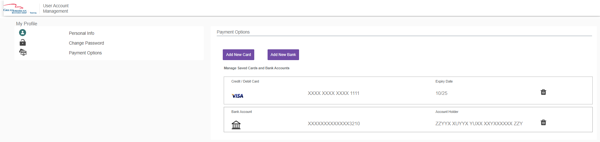Delete the saved bank account
The image size is (600, 142).
(543, 122)
